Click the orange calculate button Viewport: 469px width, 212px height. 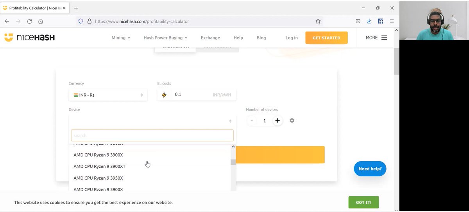point(280,155)
